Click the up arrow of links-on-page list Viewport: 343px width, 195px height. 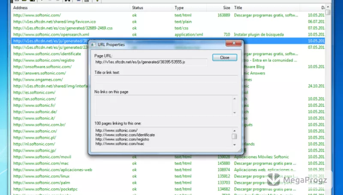tap(235, 99)
